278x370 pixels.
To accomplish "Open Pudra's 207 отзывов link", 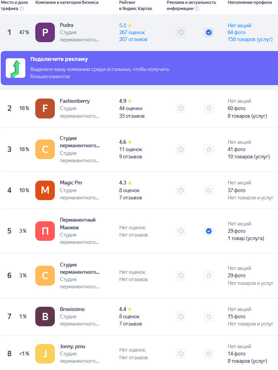I will (x=133, y=39).
